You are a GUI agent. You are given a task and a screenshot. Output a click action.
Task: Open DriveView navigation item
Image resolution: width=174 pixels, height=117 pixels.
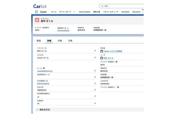point(136,12)
